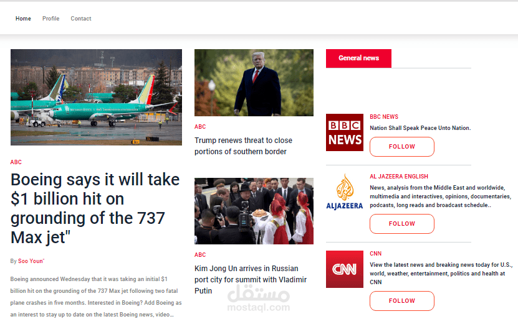
Task: Open the Home menu item
Action: coord(23,19)
